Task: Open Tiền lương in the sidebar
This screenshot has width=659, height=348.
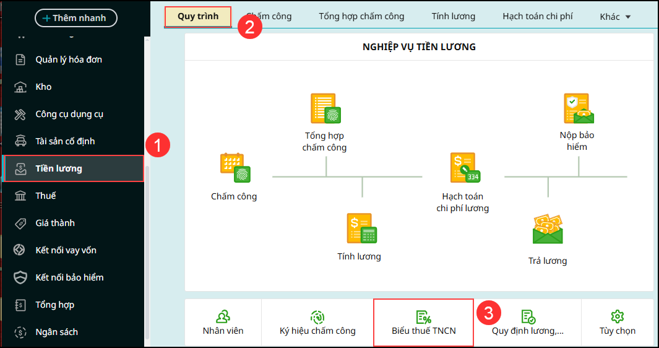Action: [x=73, y=168]
